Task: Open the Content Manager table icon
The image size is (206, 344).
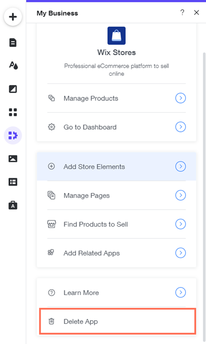Action: (x=13, y=182)
